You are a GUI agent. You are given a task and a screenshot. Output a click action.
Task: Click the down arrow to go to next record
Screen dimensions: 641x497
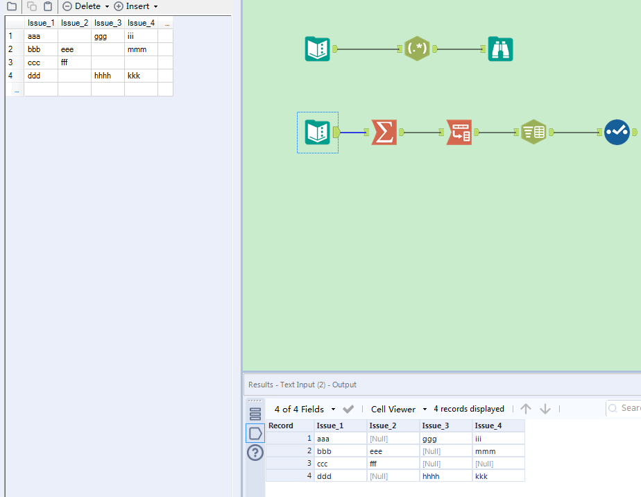(x=544, y=408)
